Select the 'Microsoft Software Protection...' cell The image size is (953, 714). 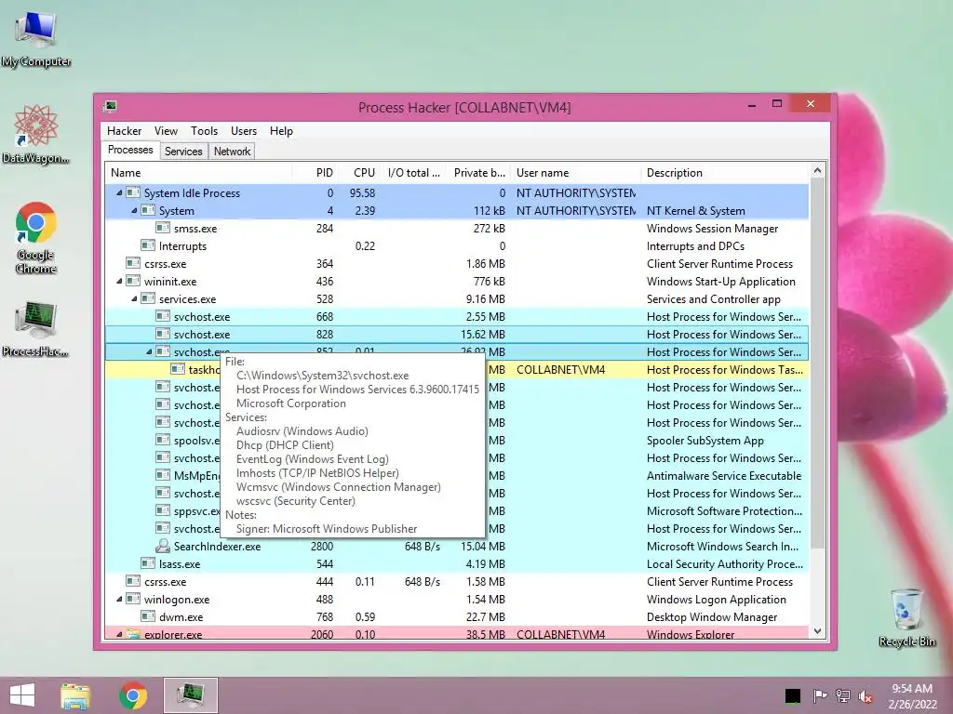tap(724, 510)
